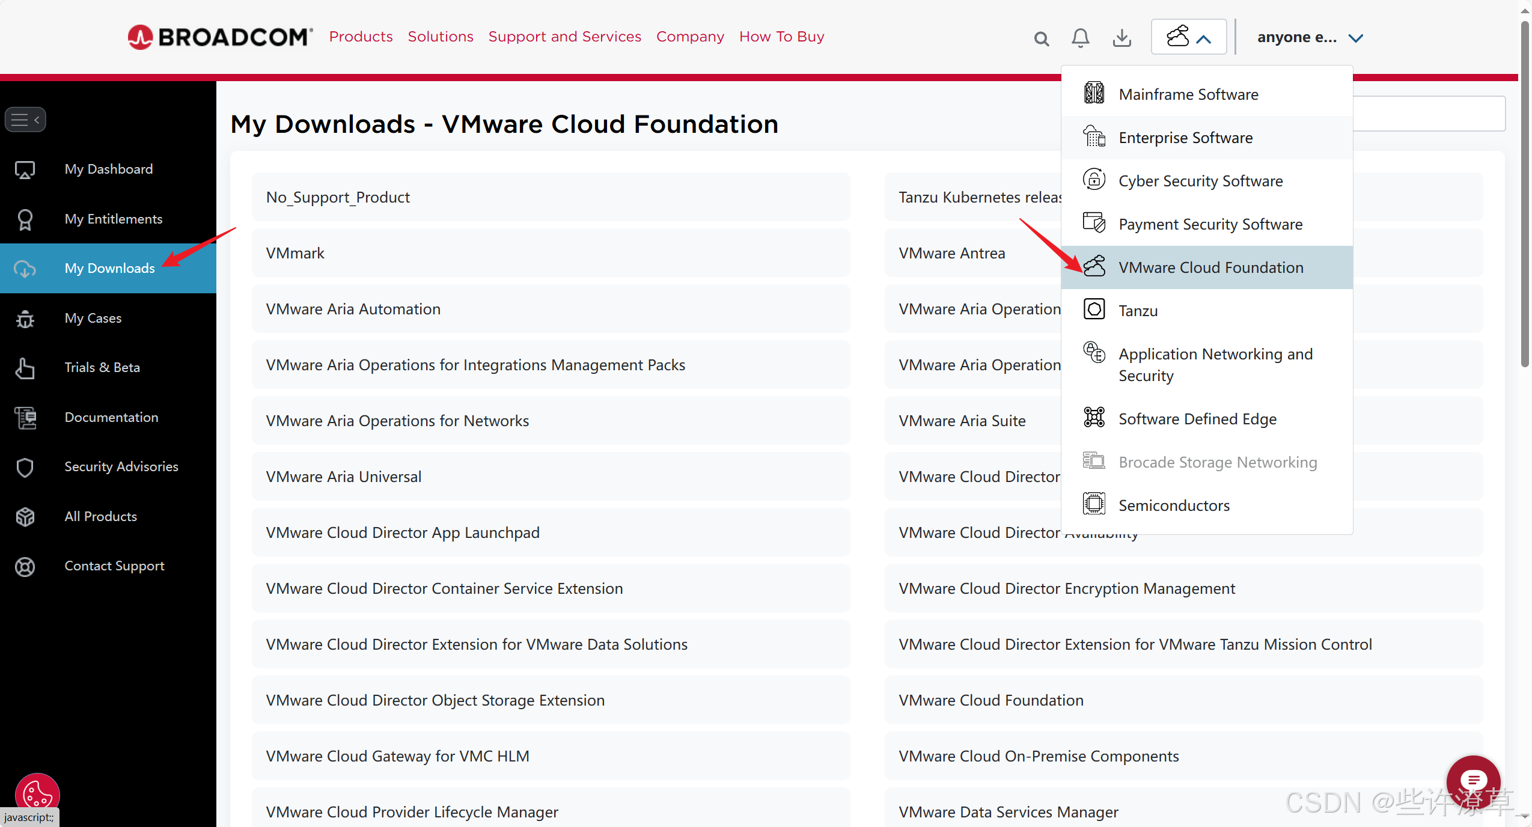1532x827 pixels.
Task: Select Software Defined Edge option
Action: click(x=1197, y=419)
